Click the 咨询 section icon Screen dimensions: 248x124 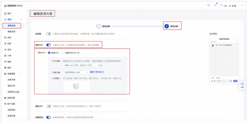tap(5, 19)
